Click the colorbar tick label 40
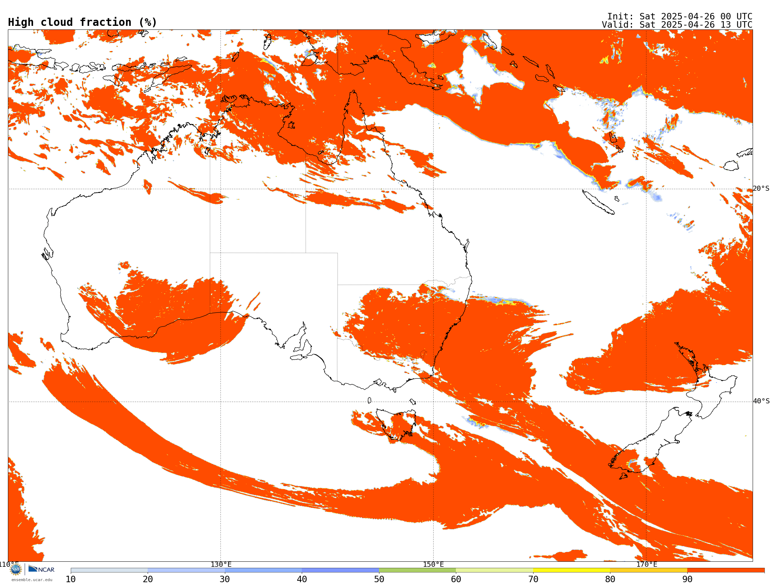This screenshot has width=776, height=584. (x=302, y=579)
